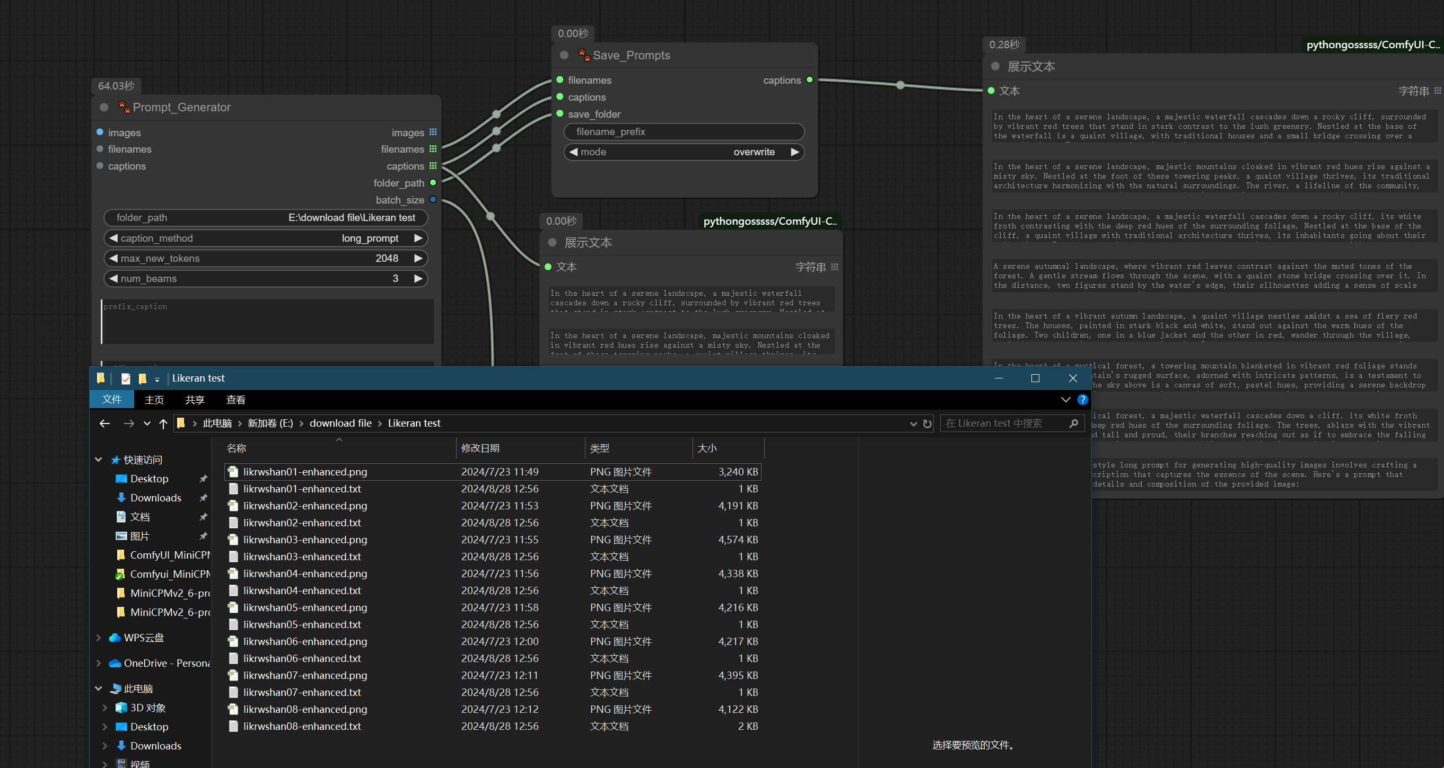Click the Save_Prompts node icon
The width and height of the screenshot is (1444, 768).
(x=587, y=55)
